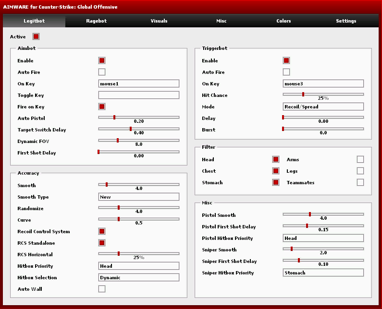Expand the Hitbox Selection dropdown
The image size is (382, 309).
(x=138, y=277)
